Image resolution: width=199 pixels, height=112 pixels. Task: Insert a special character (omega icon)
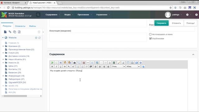tap(92, 63)
